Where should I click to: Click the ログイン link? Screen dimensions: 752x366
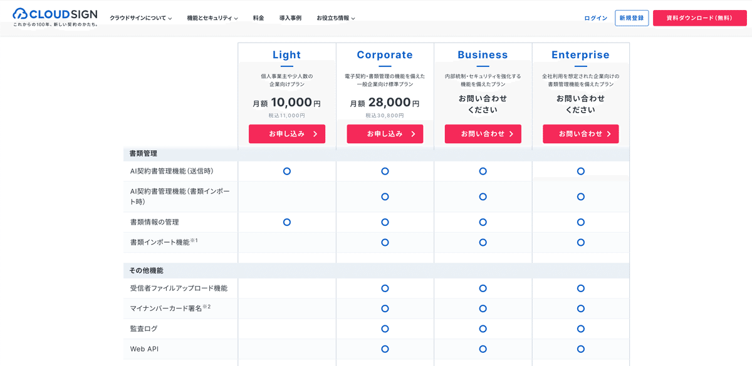pyautogui.click(x=596, y=18)
